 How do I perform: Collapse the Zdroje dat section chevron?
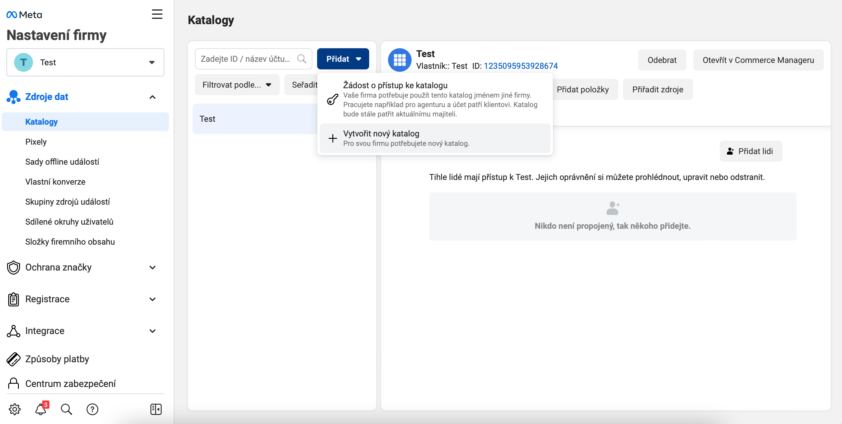tap(152, 97)
